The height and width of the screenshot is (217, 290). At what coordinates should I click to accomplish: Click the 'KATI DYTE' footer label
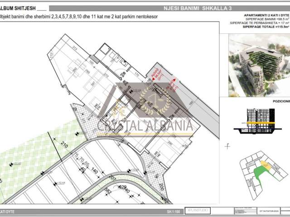7,212
